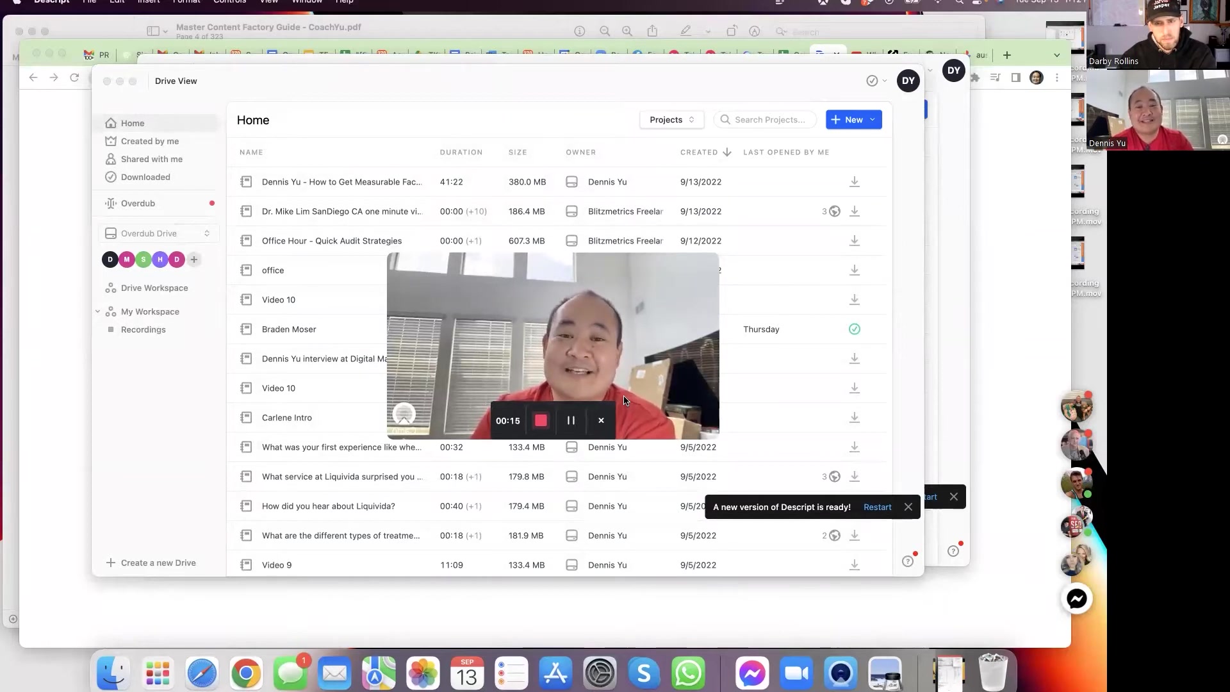
Task: Open the help question mark icon
Action: pos(907,561)
